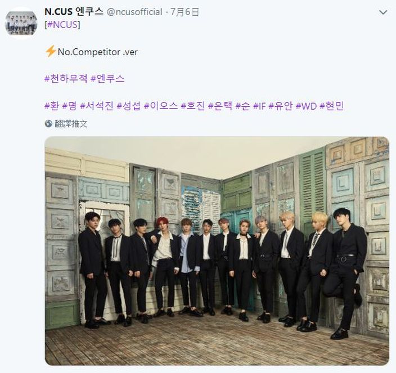Open the group photo attachment
This screenshot has width=396, height=373.
point(217,251)
